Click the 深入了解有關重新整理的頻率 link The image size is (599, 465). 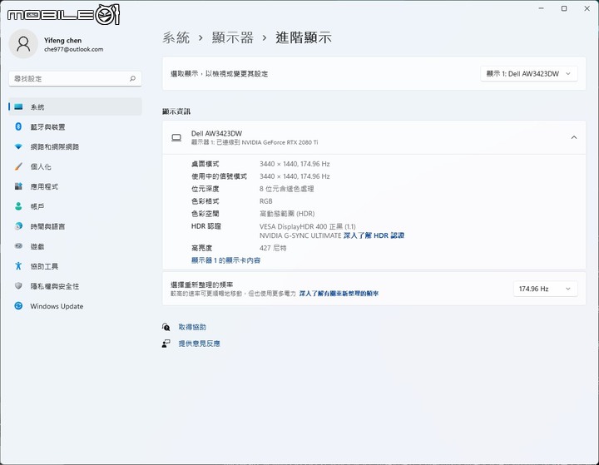tap(339, 294)
